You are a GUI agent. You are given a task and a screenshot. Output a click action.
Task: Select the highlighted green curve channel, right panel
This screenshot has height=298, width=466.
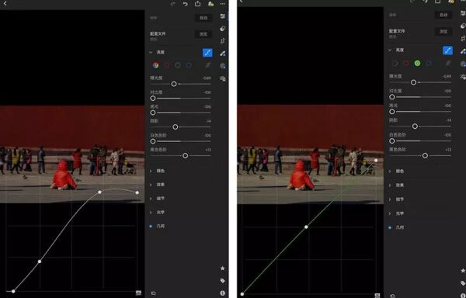(x=417, y=63)
